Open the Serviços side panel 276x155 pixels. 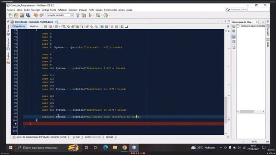[x=8, y=30]
